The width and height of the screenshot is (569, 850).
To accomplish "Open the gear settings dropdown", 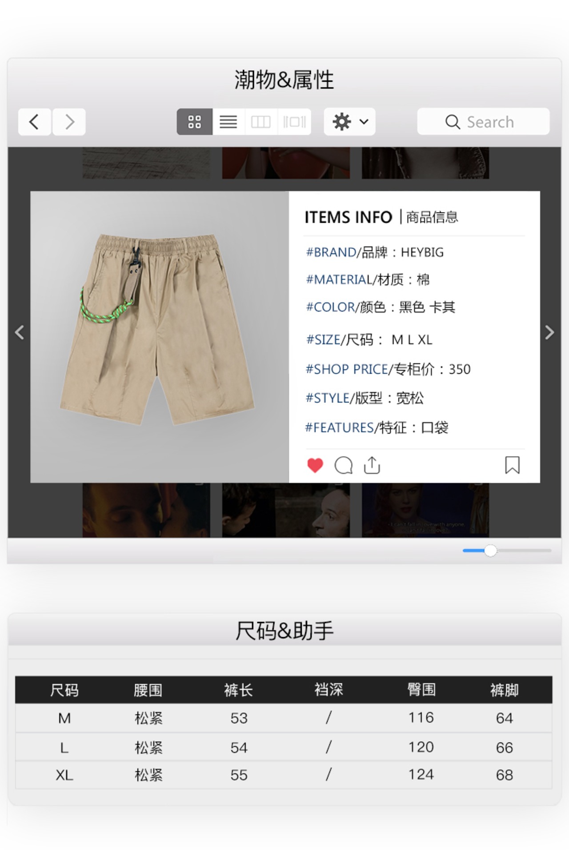I will (350, 122).
